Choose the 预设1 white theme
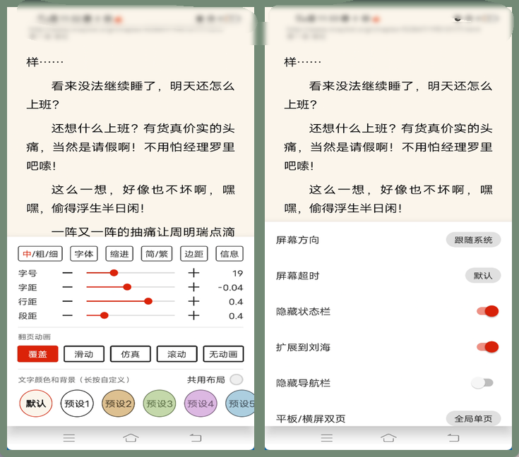 coord(77,403)
